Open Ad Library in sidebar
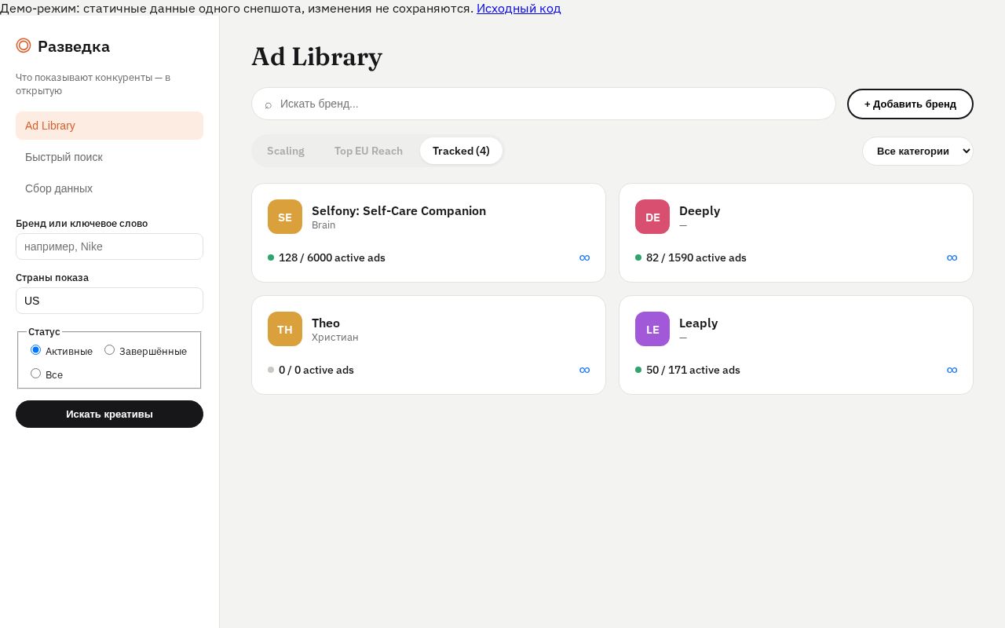1005x628 pixels. click(x=109, y=126)
